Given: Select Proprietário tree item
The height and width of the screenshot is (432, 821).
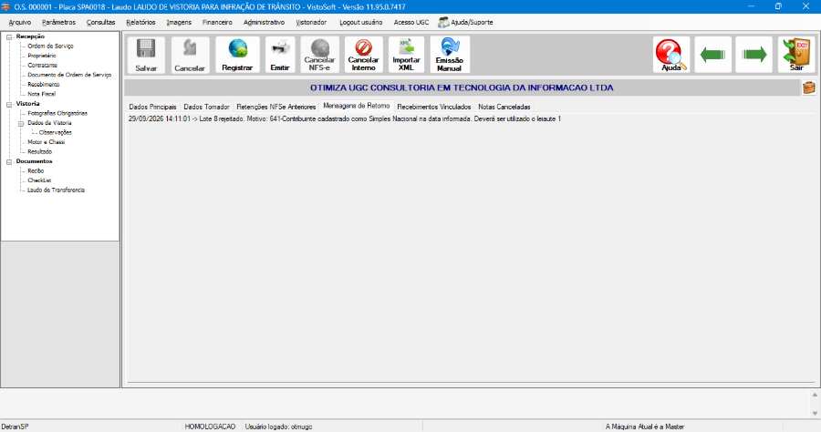Looking at the screenshot, I should (x=42, y=56).
